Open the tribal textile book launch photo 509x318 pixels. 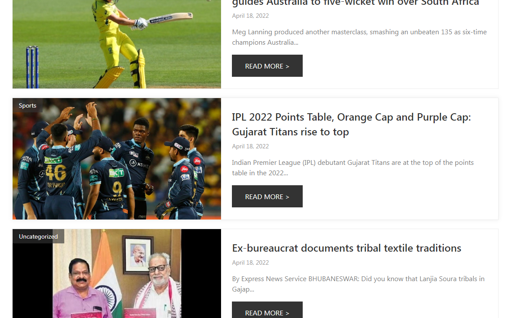click(117, 274)
